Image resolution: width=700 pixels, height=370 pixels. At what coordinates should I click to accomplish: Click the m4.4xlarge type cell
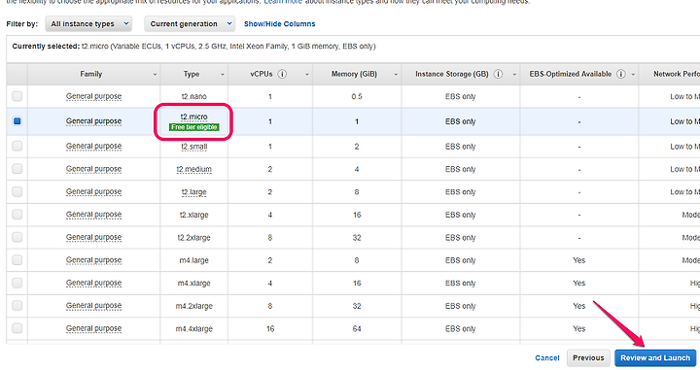[x=194, y=328]
